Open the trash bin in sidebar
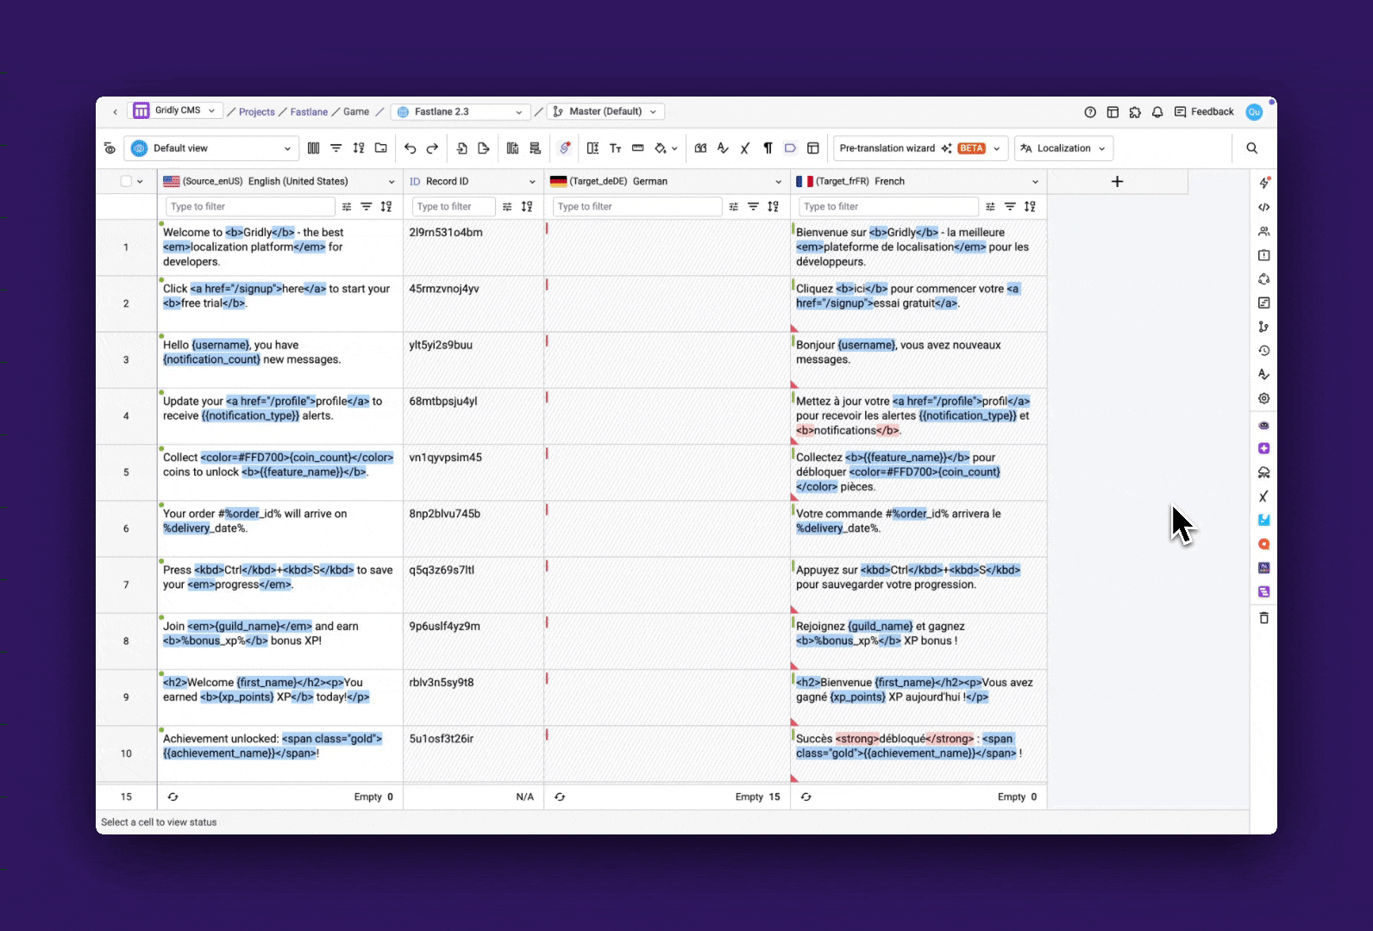1373x931 pixels. click(x=1264, y=618)
